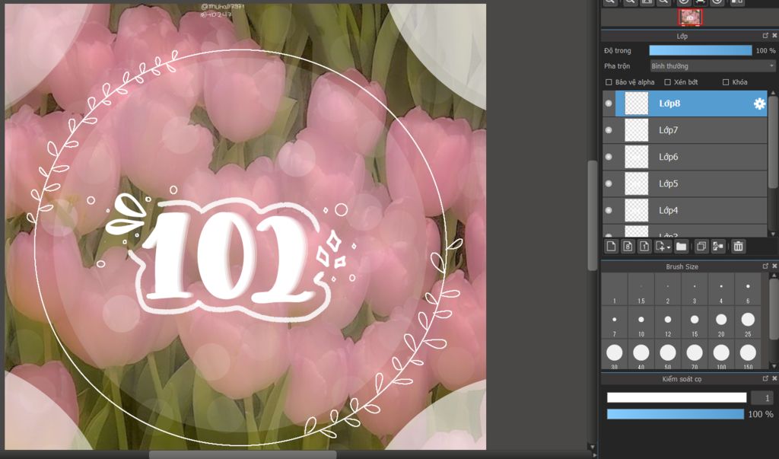Screen dimensions: 779x459
Task: Add a new 1-bit layer
Action: (644, 247)
